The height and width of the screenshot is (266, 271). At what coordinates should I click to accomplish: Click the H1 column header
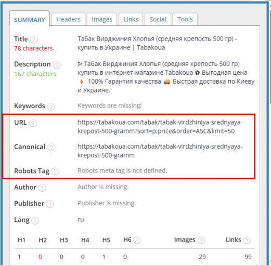point(21,240)
